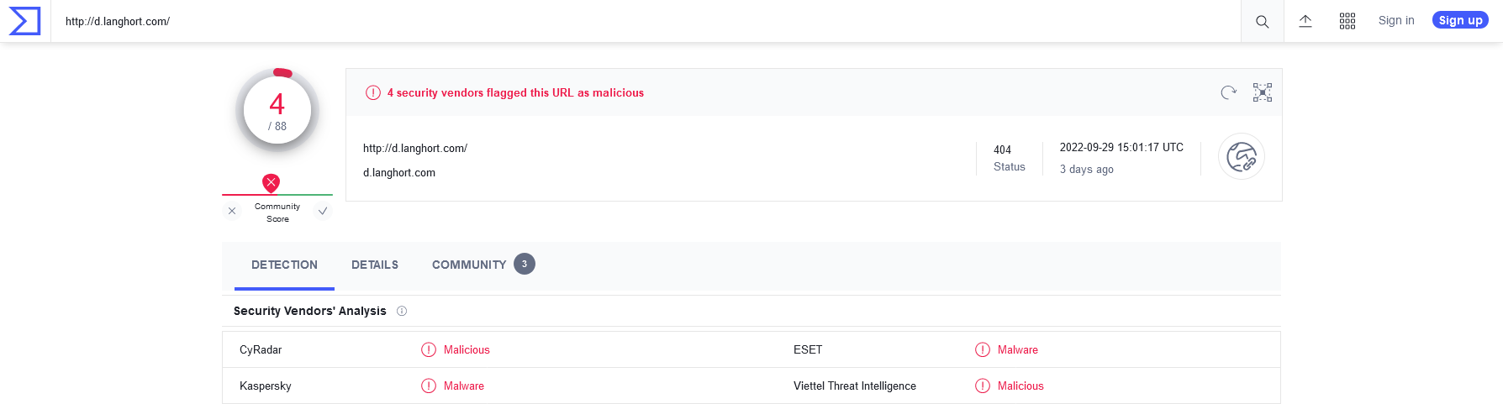The height and width of the screenshot is (404, 1503).
Task: Open the graph view icon
Action: [1263, 92]
